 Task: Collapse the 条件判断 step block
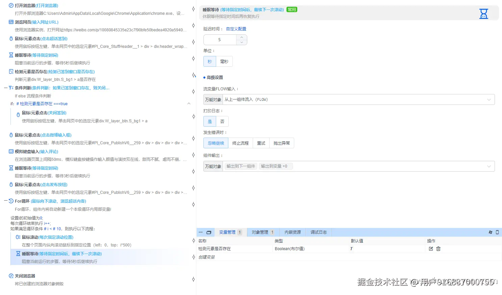click(6, 88)
